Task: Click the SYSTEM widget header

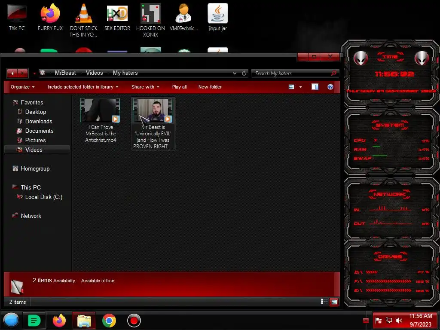Action: [x=390, y=125]
